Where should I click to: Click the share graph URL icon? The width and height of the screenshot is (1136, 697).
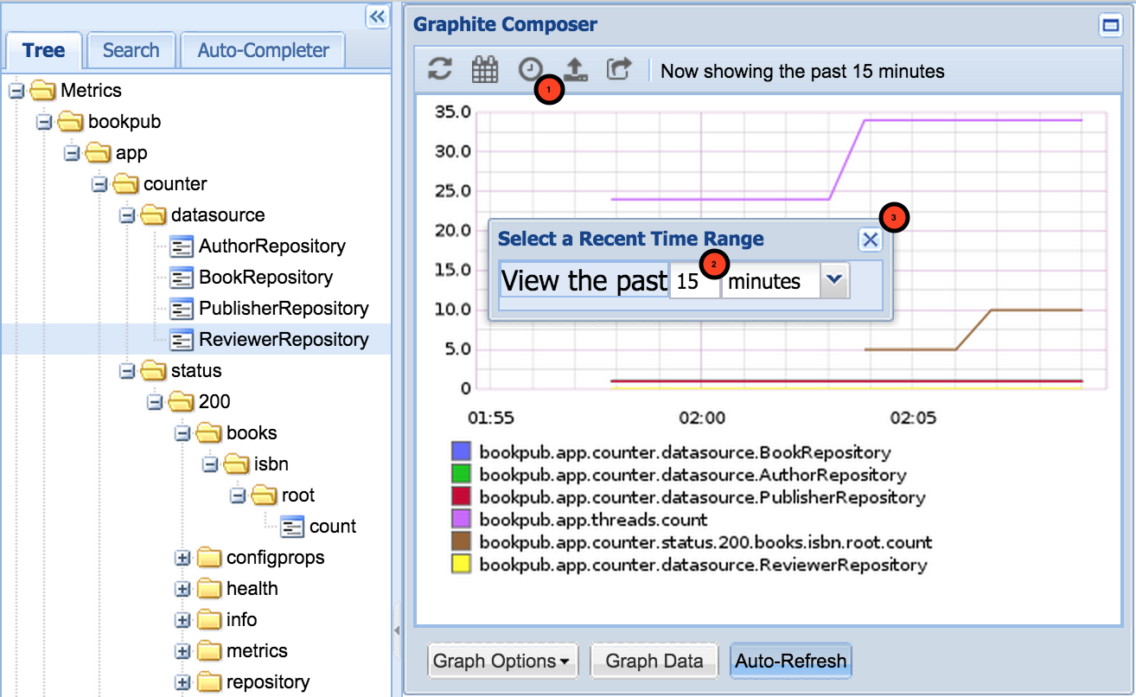click(x=619, y=69)
